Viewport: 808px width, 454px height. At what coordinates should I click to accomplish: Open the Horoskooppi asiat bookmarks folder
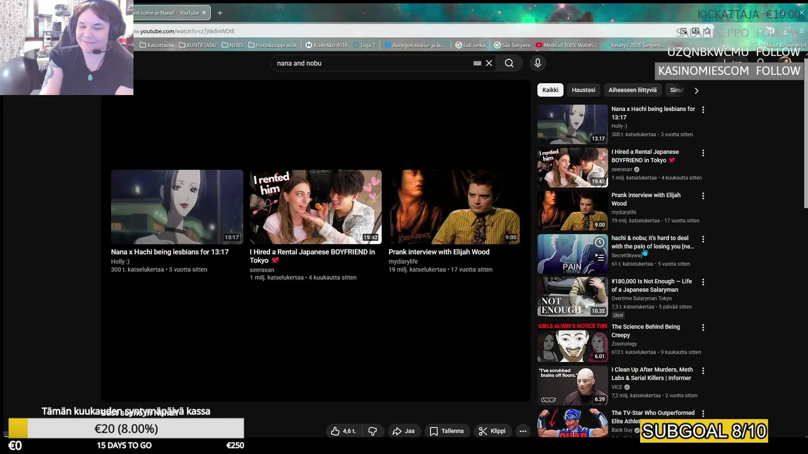click(x=273, y=45)
